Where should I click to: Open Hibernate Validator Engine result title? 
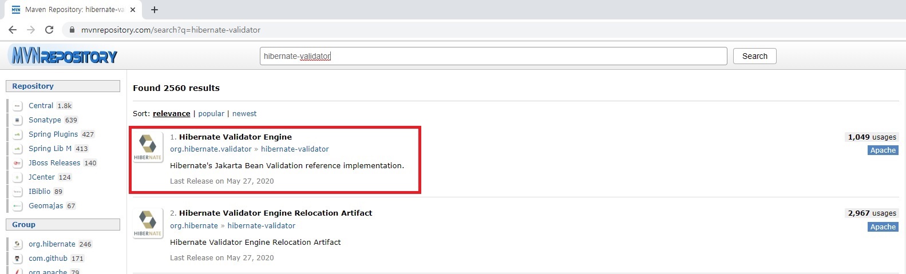tap(235, 137)
